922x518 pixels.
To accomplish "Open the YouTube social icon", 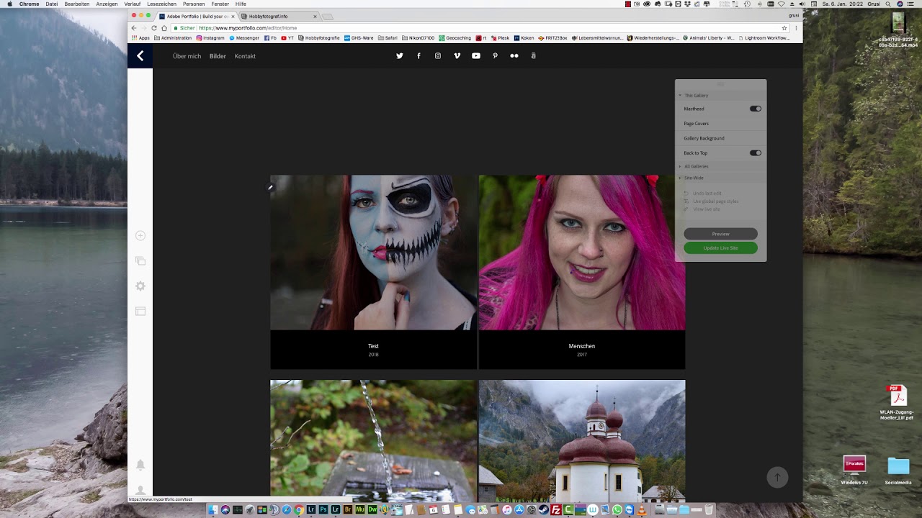I will [476, 56].
